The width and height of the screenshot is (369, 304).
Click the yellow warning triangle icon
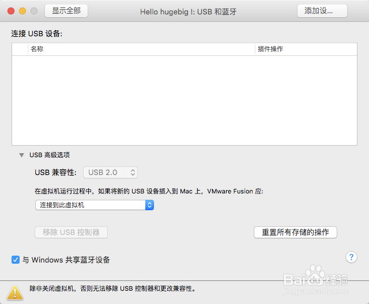point(15,292)
